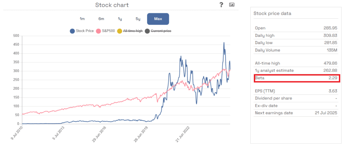Screen dimensions: 348x146
Task: Click the blue Stock Price legend dot
Action: 72,31
